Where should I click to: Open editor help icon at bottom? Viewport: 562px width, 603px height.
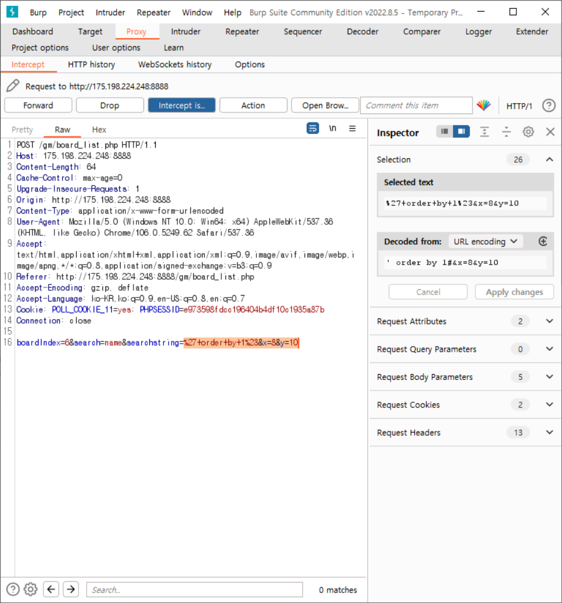click(13, 589)
